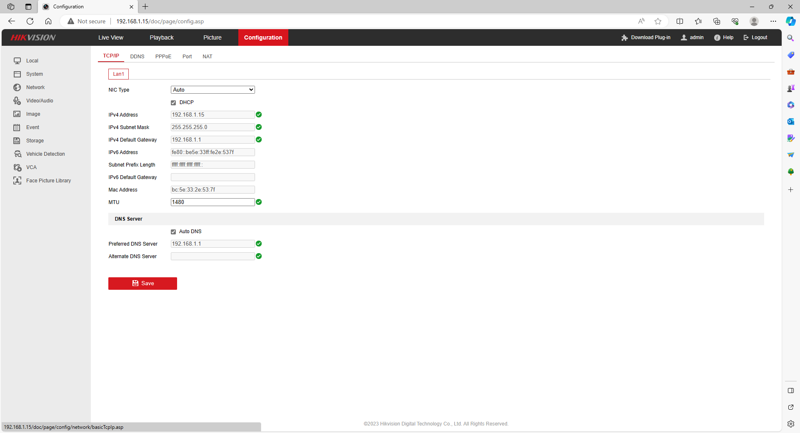Click the VCA sidebar icon
Image resolution: width=800 pixels, height=433 pixels.
(x=17, y=167)
